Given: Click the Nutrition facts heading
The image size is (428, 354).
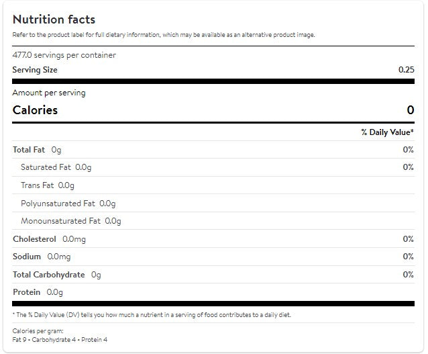Looking at the screenshot, I should coord(54,19).
